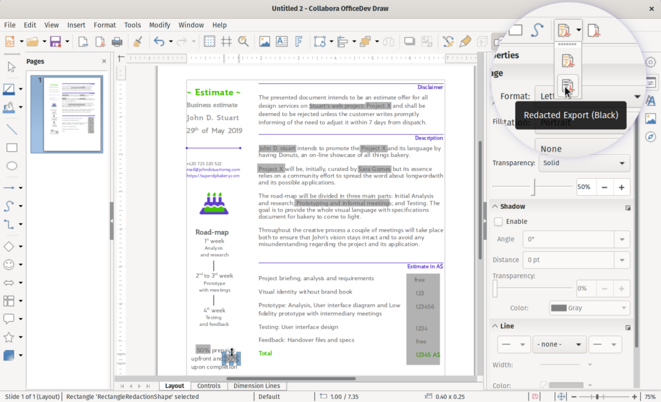661x402 pixels.
Task: Open the shadow Color dropdown showing Gray
Action: [x=589, y=308]
